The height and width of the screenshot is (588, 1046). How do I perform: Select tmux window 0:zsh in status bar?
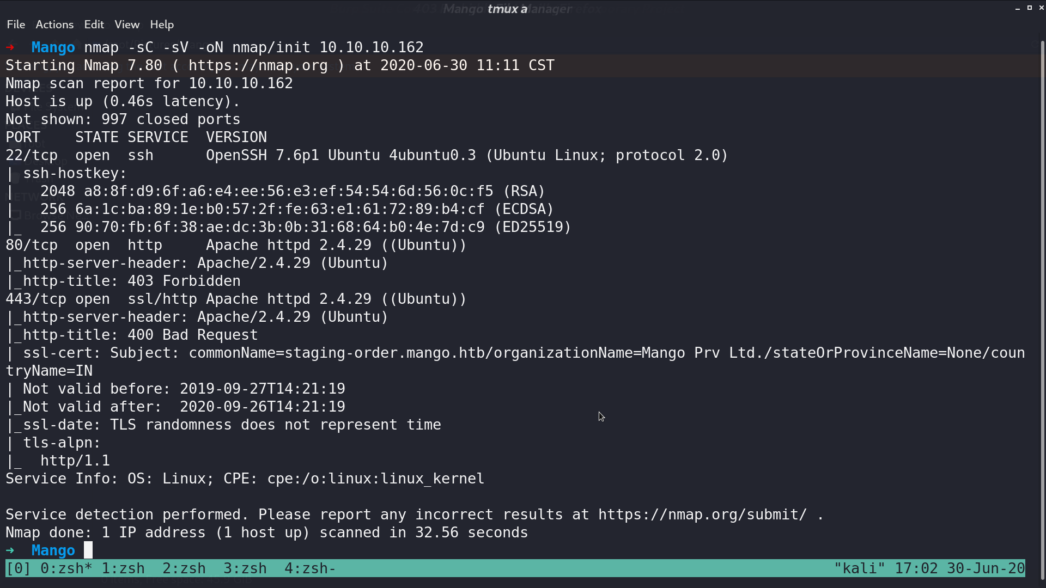coord(63,568)
